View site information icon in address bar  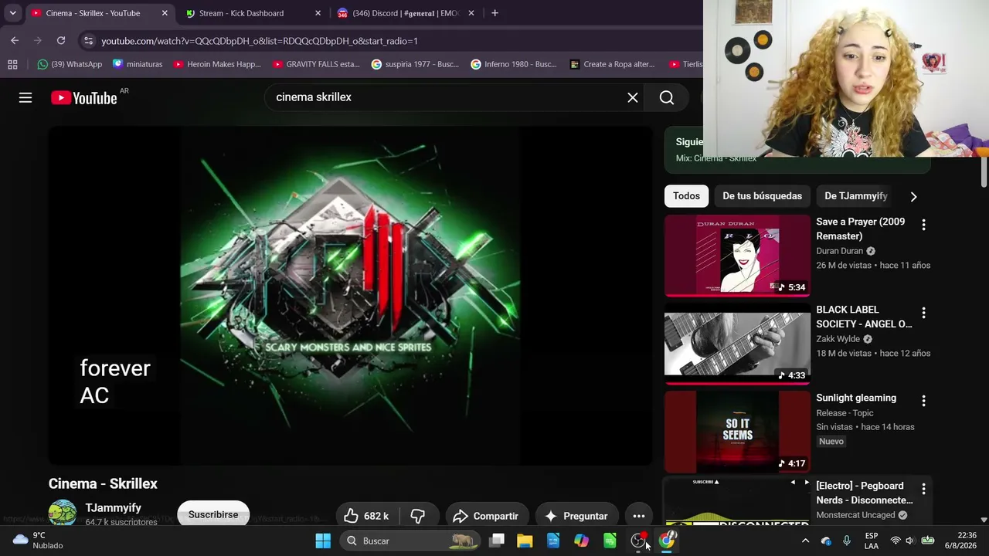click(x=88, y=41)
